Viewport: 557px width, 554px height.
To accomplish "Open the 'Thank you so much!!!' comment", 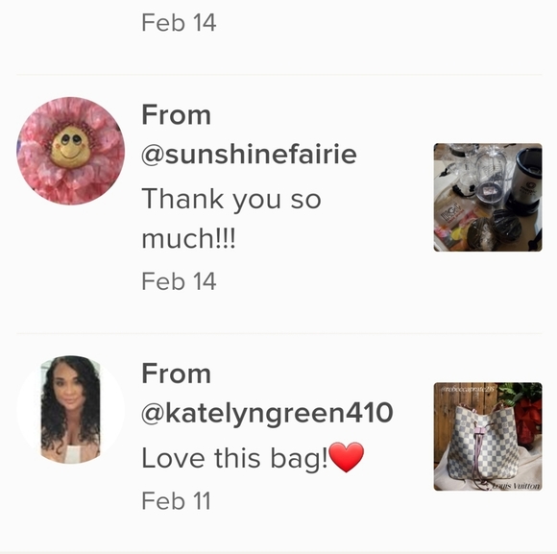I will click(231, 219).
